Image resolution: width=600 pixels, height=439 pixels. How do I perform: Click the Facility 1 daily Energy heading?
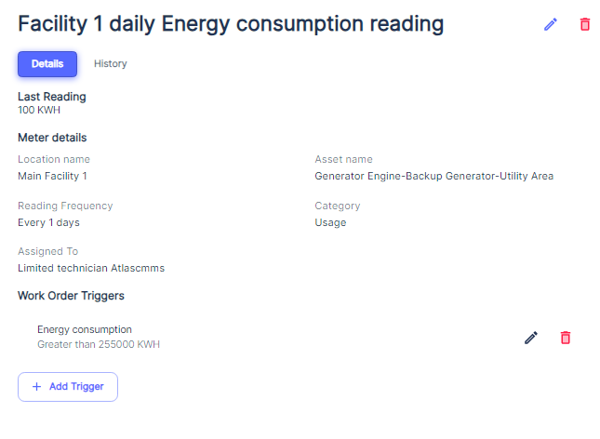231,24
